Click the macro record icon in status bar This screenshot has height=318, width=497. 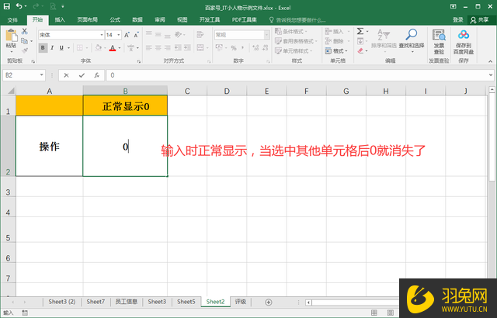click(x=25, y=313)
